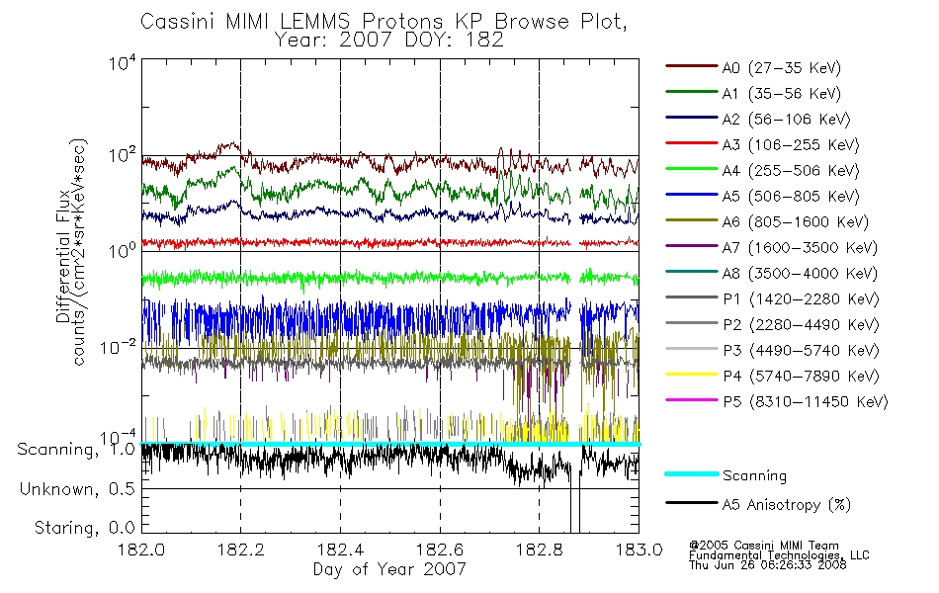Click the A8 (3500-4000 KeV) legend label

(x=800, y=274)
